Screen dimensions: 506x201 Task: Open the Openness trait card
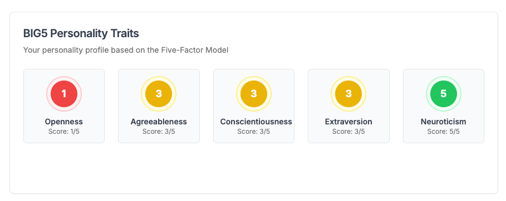(64, 106)
